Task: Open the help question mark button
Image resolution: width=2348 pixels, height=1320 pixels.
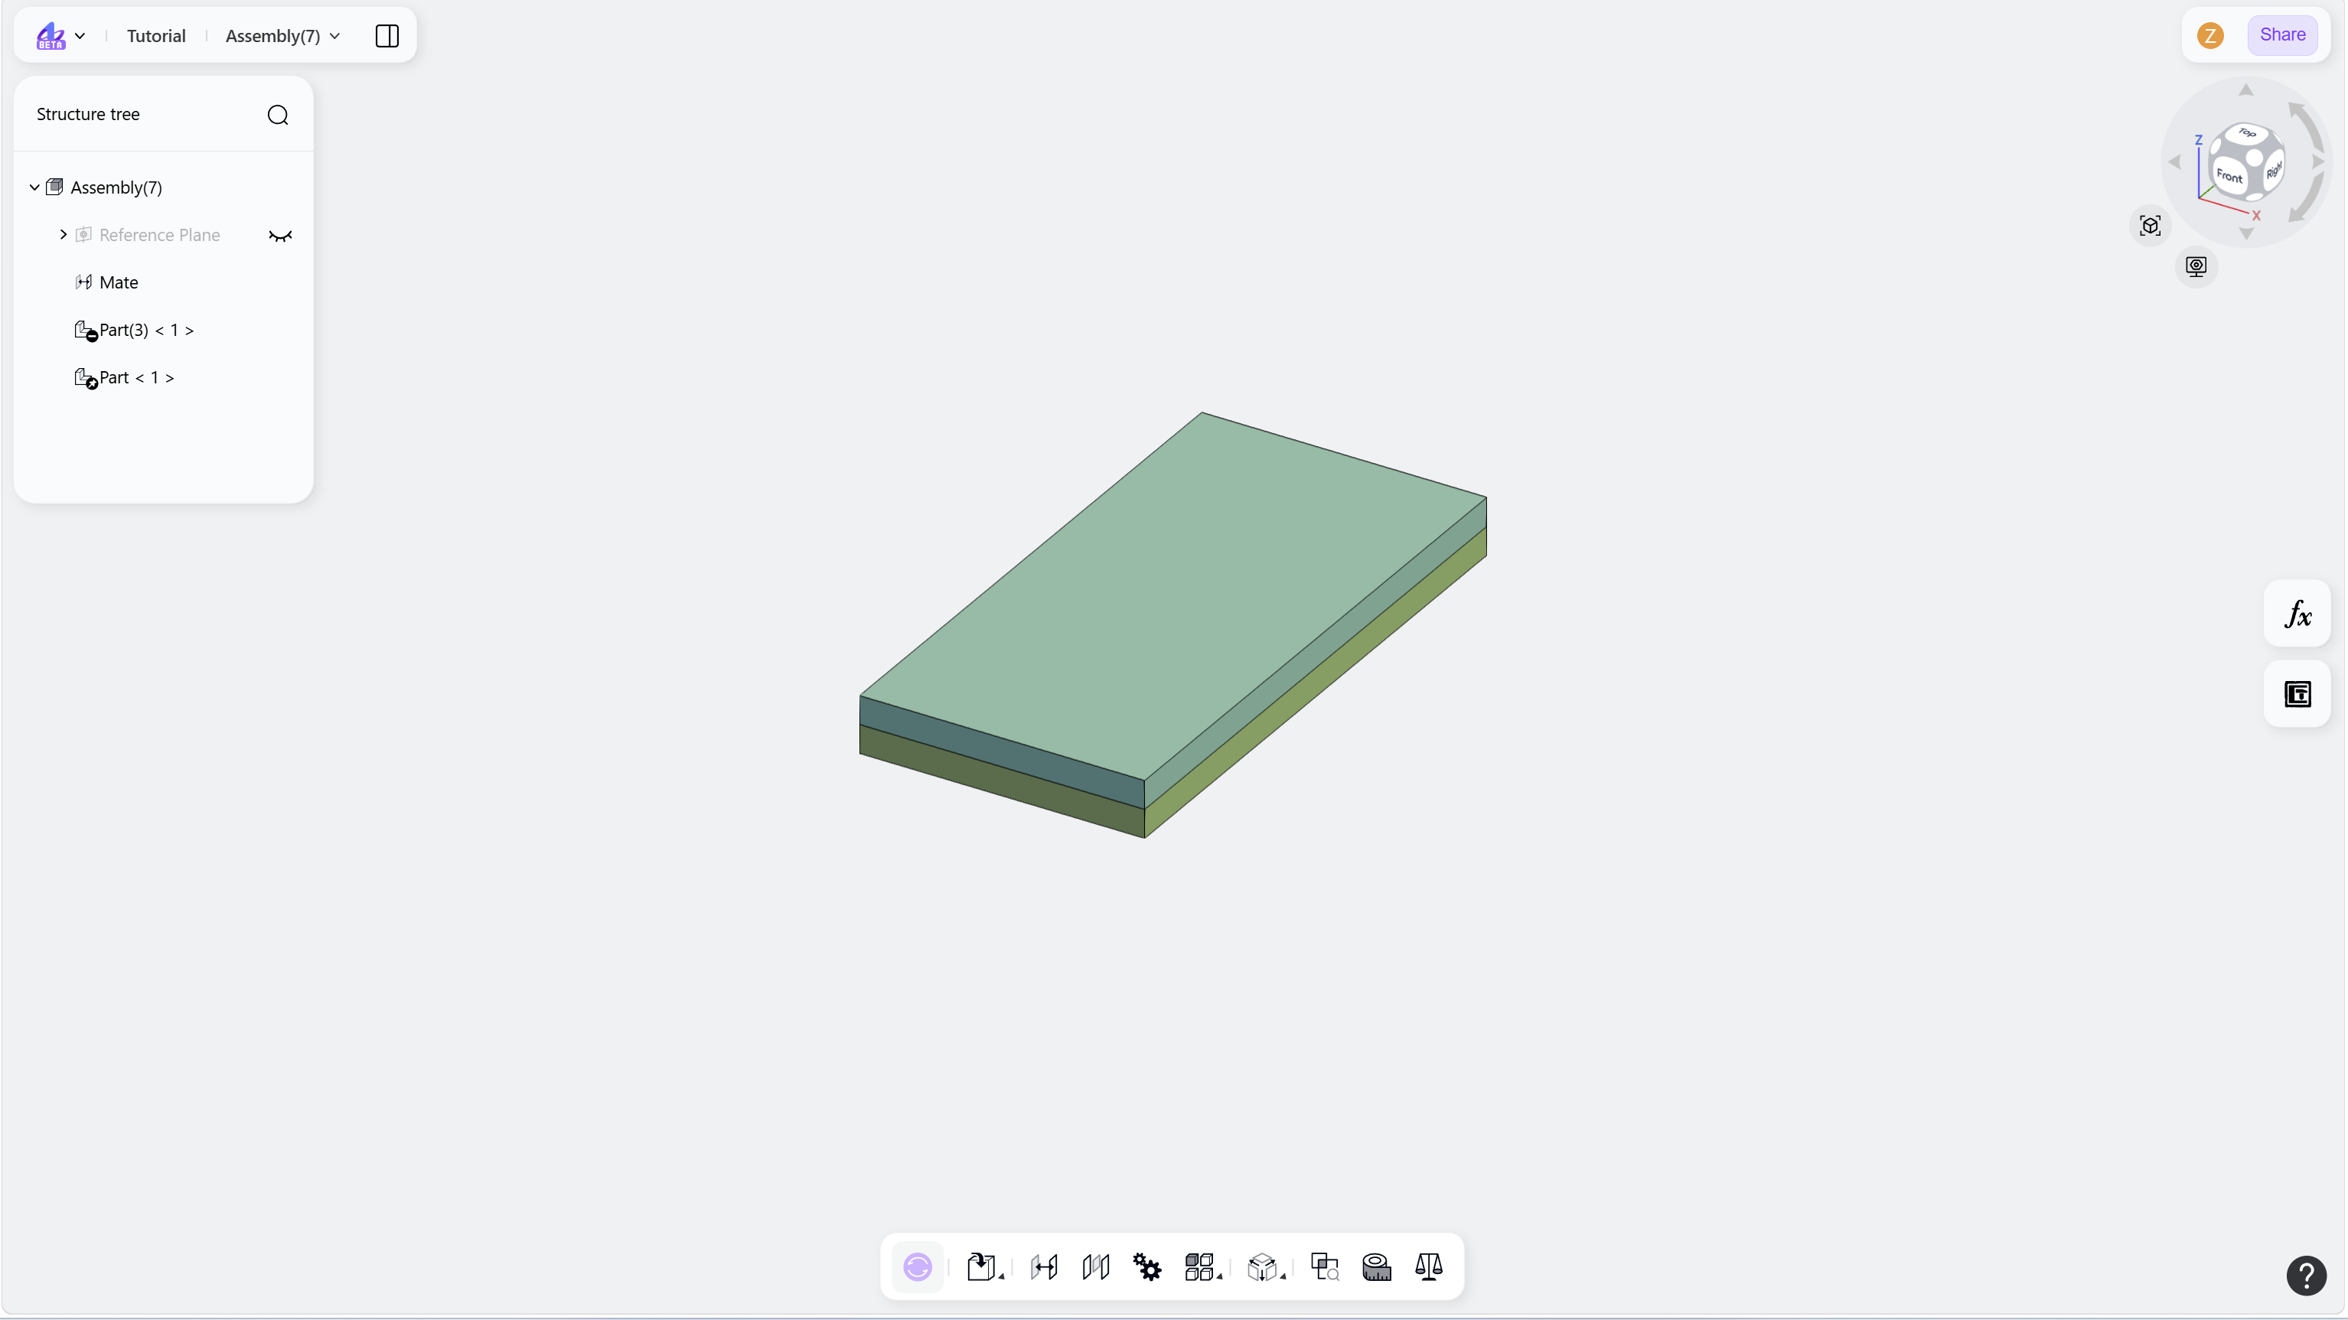Action: [x=2306, y=1276]
